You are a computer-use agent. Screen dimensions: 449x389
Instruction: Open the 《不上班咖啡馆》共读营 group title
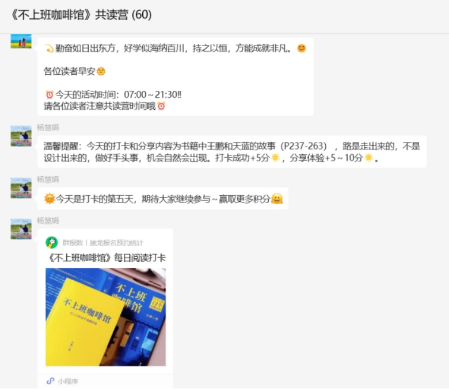(81, 14)
